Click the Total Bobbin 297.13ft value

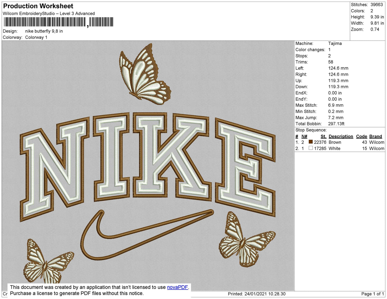336,124
